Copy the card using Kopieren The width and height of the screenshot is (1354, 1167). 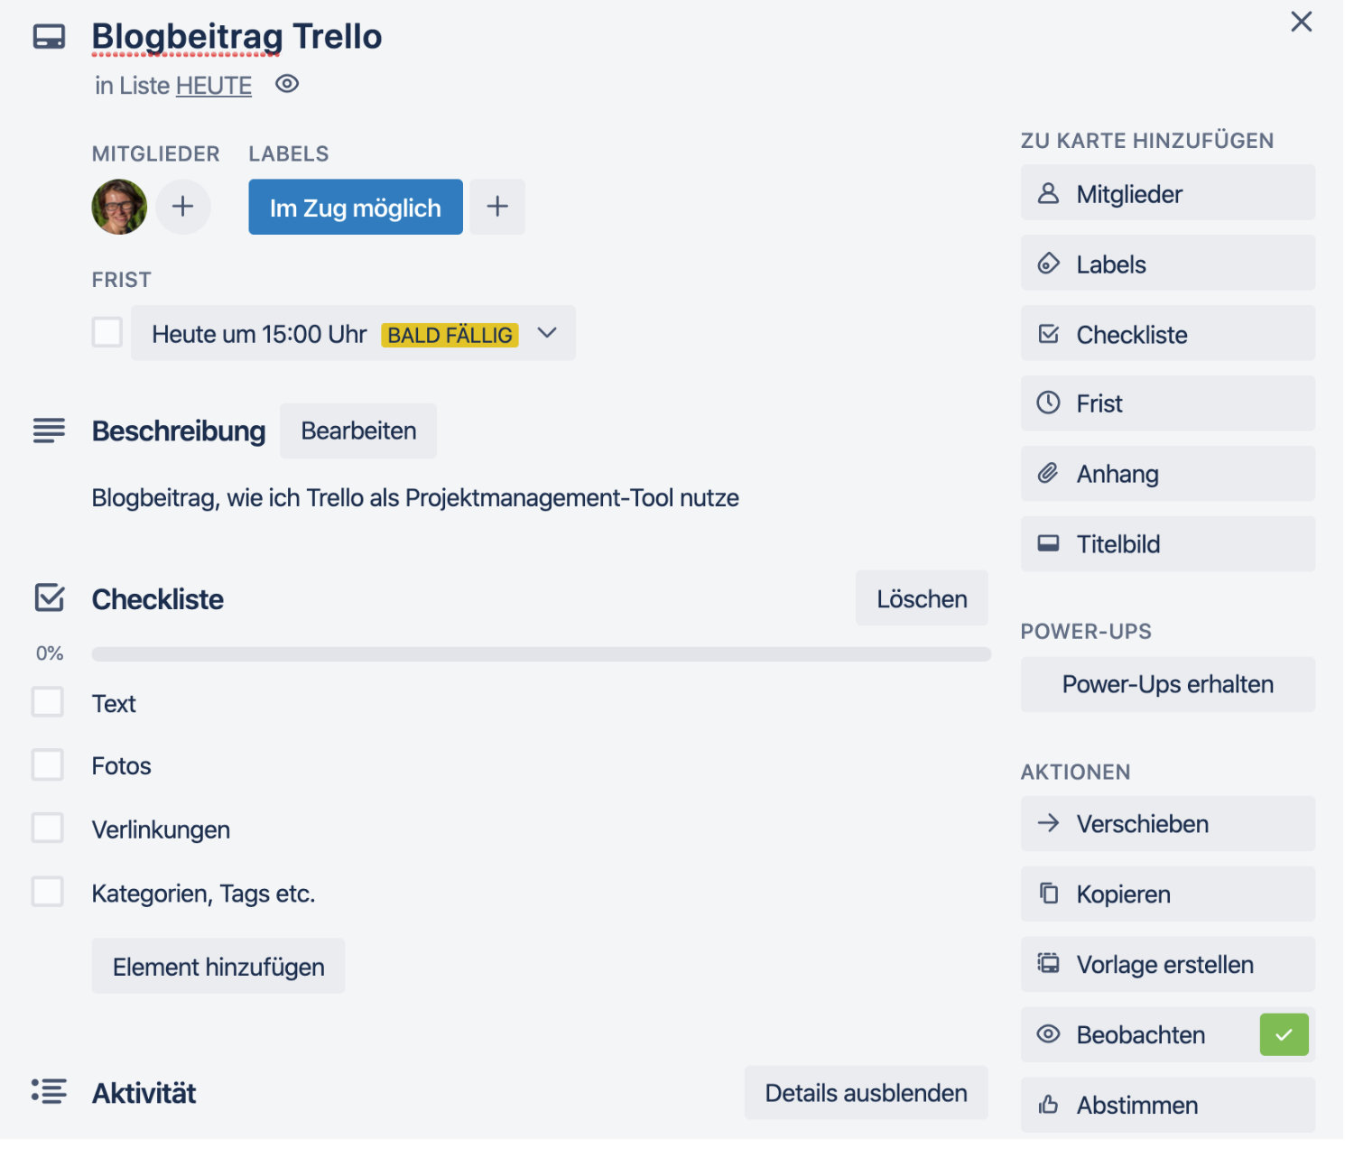(x=1167, y=894)
